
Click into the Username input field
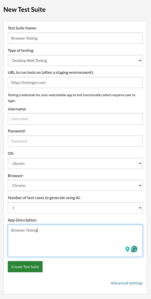(x=75, y=119)
